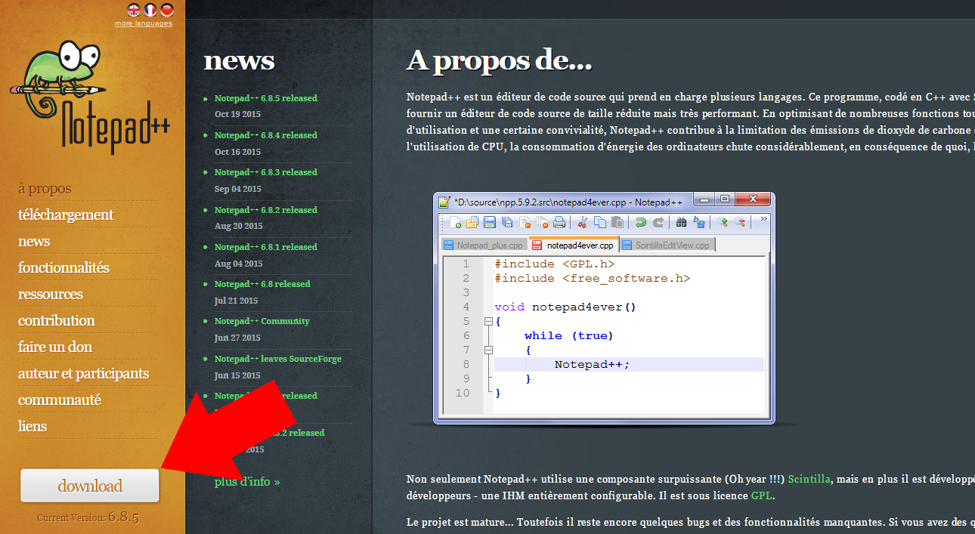Click the A propos de... heading
This screenshot has height=534, width=975.
click(499, 60)
